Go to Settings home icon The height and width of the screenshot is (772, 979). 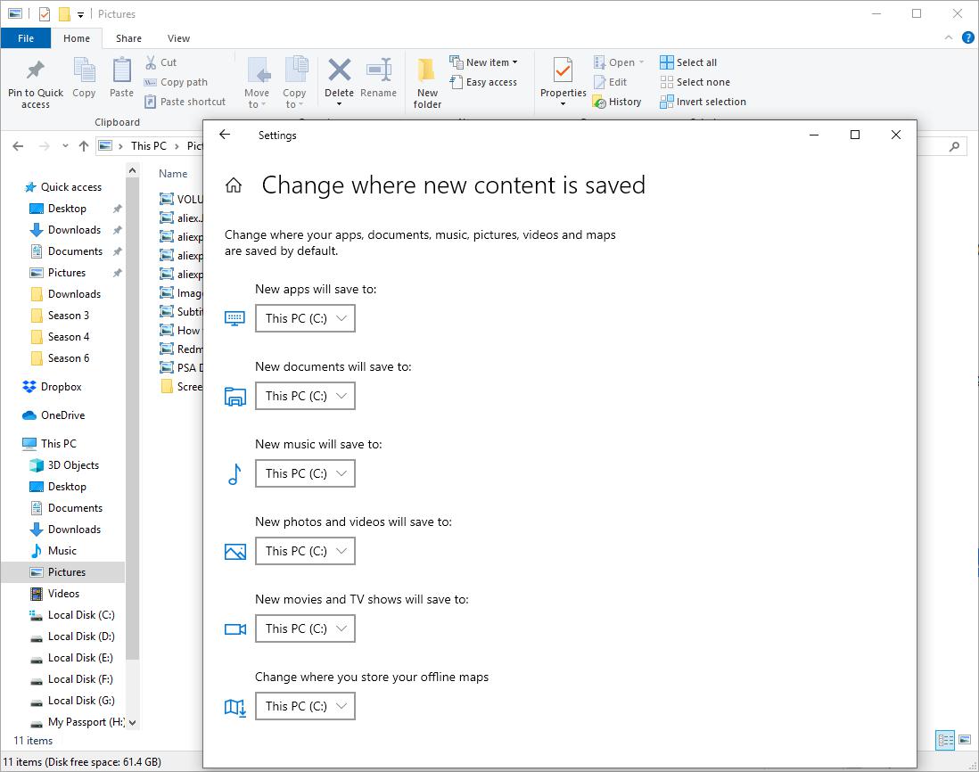pyautogui.click(x=234, y=185)
